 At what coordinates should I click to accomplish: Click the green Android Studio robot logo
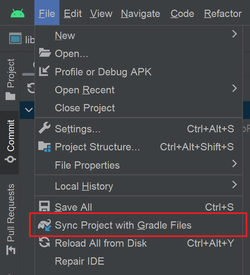[17, 13]
